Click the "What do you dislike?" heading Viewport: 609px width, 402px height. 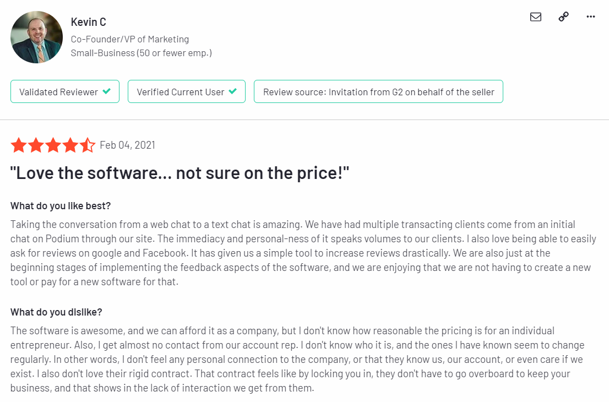pos(56,312)
